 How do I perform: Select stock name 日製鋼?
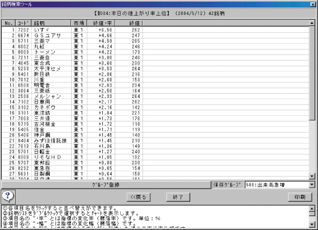(42, 174)
